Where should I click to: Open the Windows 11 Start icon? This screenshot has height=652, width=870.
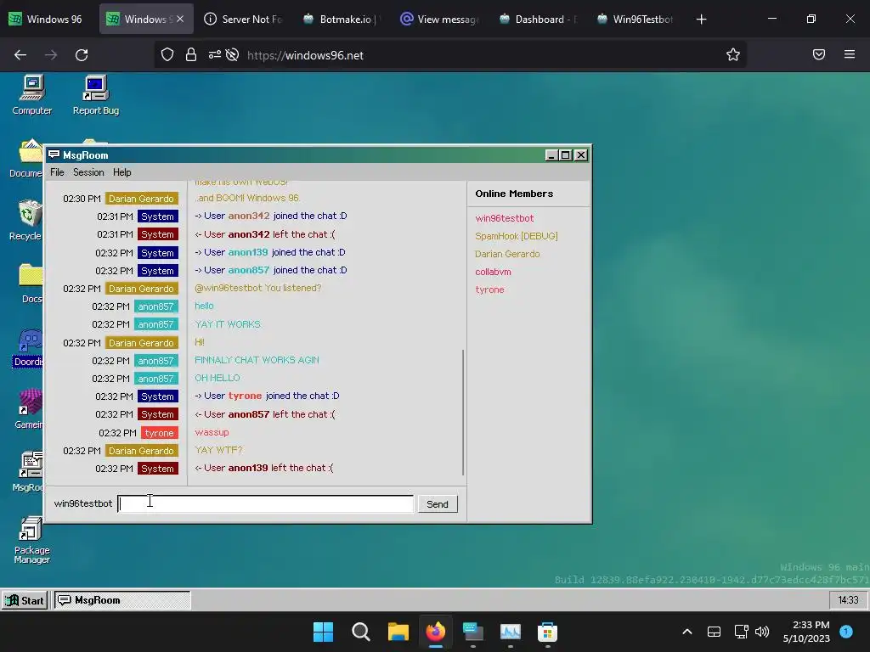(323, 632)
